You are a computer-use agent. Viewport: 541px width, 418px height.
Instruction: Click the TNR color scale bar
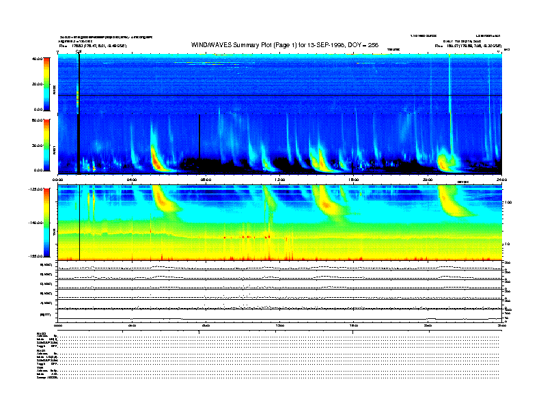point(46,223)
